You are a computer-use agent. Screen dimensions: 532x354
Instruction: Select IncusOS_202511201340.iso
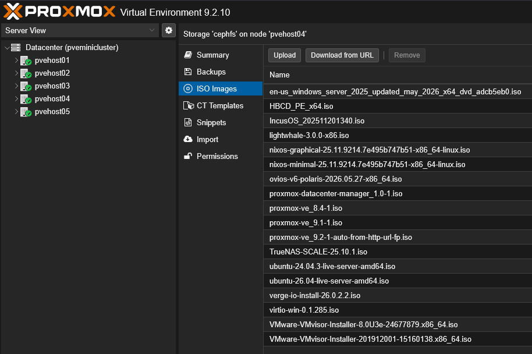398,121
